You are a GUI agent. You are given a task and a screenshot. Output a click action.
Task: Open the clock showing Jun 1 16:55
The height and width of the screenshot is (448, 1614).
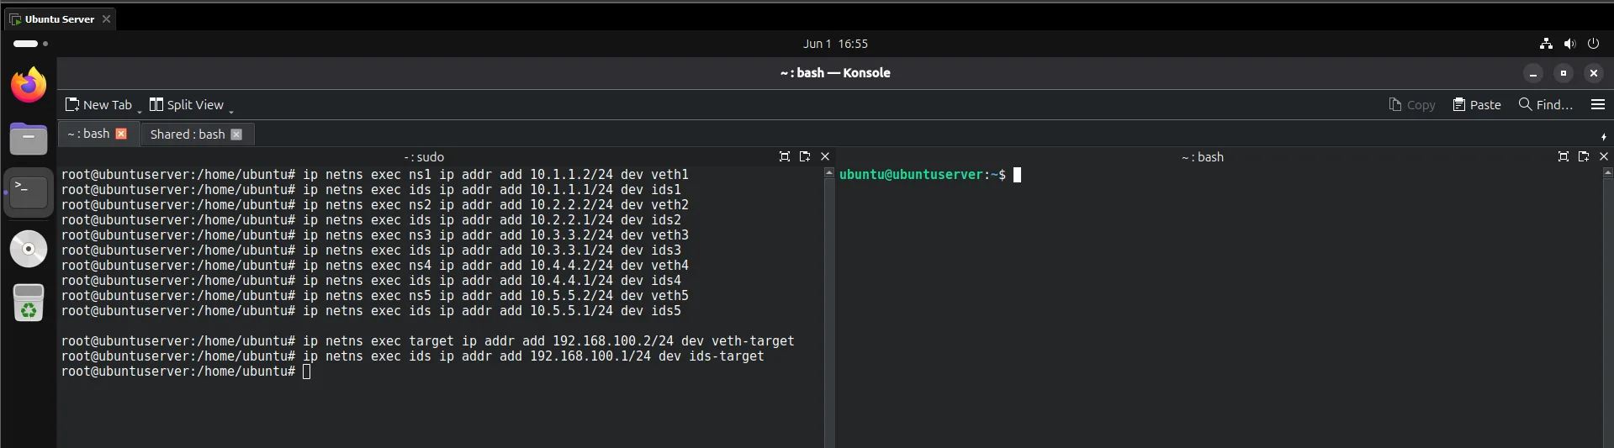tap(835, 44)
